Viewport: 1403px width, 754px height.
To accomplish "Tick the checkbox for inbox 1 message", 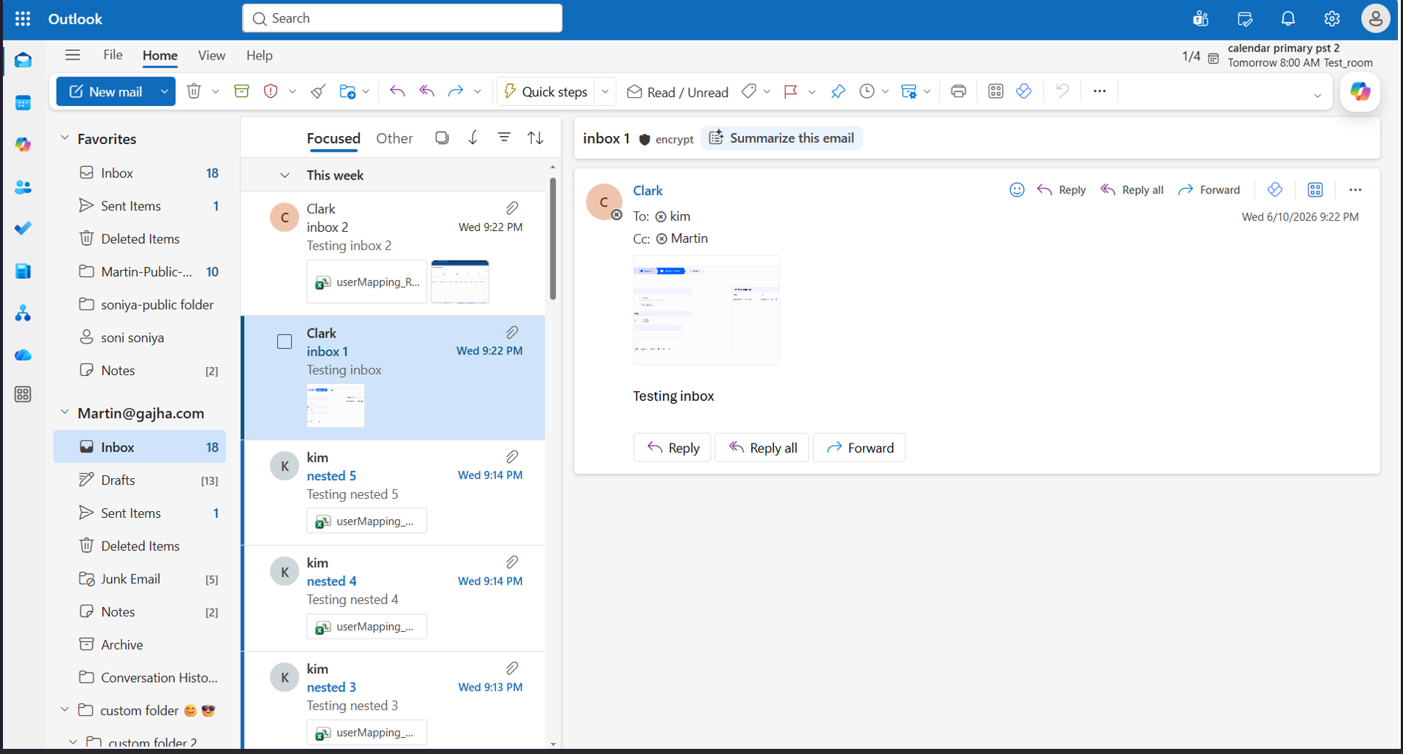I will tap(285, 341).
